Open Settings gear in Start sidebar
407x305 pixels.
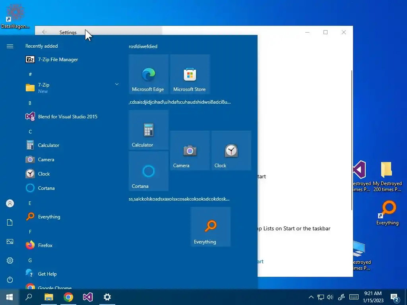coord(10,261)
